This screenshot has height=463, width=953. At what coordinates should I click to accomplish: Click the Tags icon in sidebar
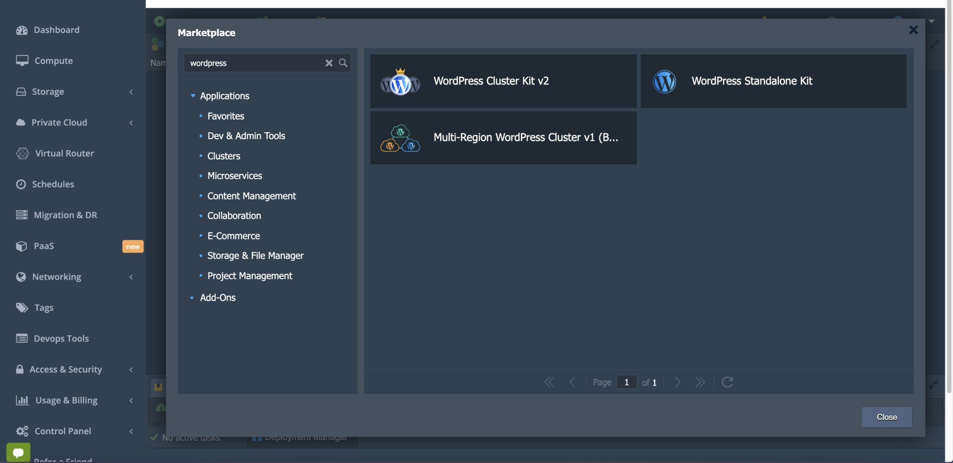pyautogui.click(x=21, y=308)
